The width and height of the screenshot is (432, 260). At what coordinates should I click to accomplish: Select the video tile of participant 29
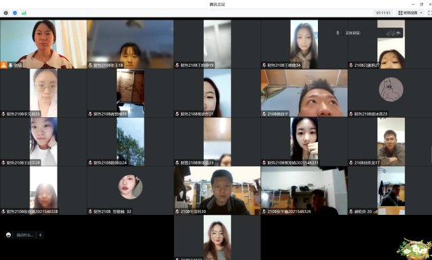click(x=43, y=141)
